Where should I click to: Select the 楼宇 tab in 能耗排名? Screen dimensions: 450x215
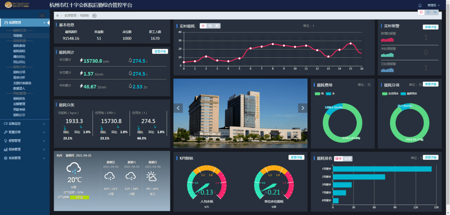tap(338, 158)
